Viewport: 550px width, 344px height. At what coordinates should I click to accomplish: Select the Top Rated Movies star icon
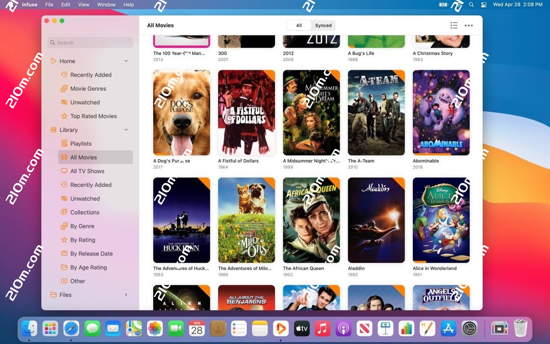[64, 116]
